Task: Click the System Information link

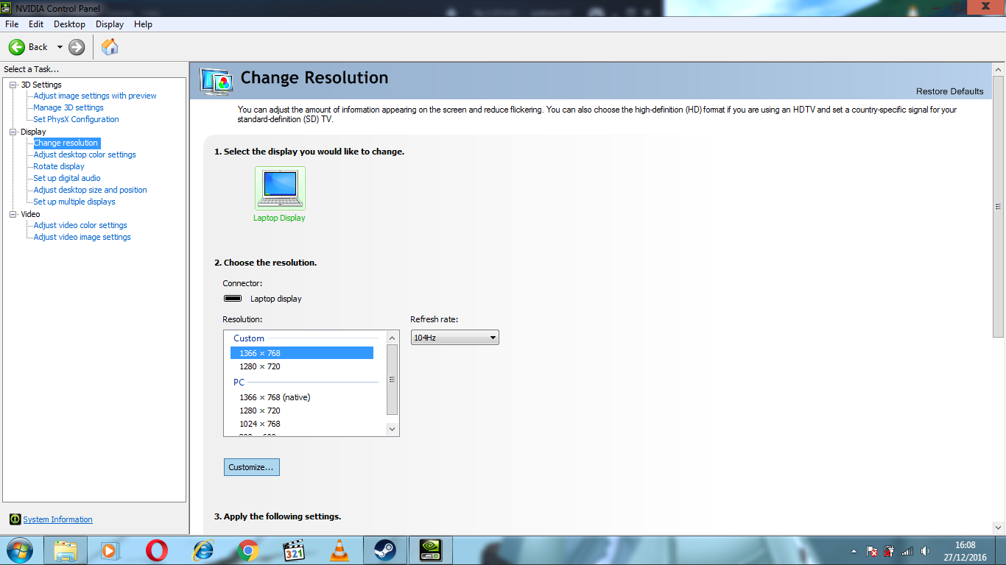Action: pos(57,519)
